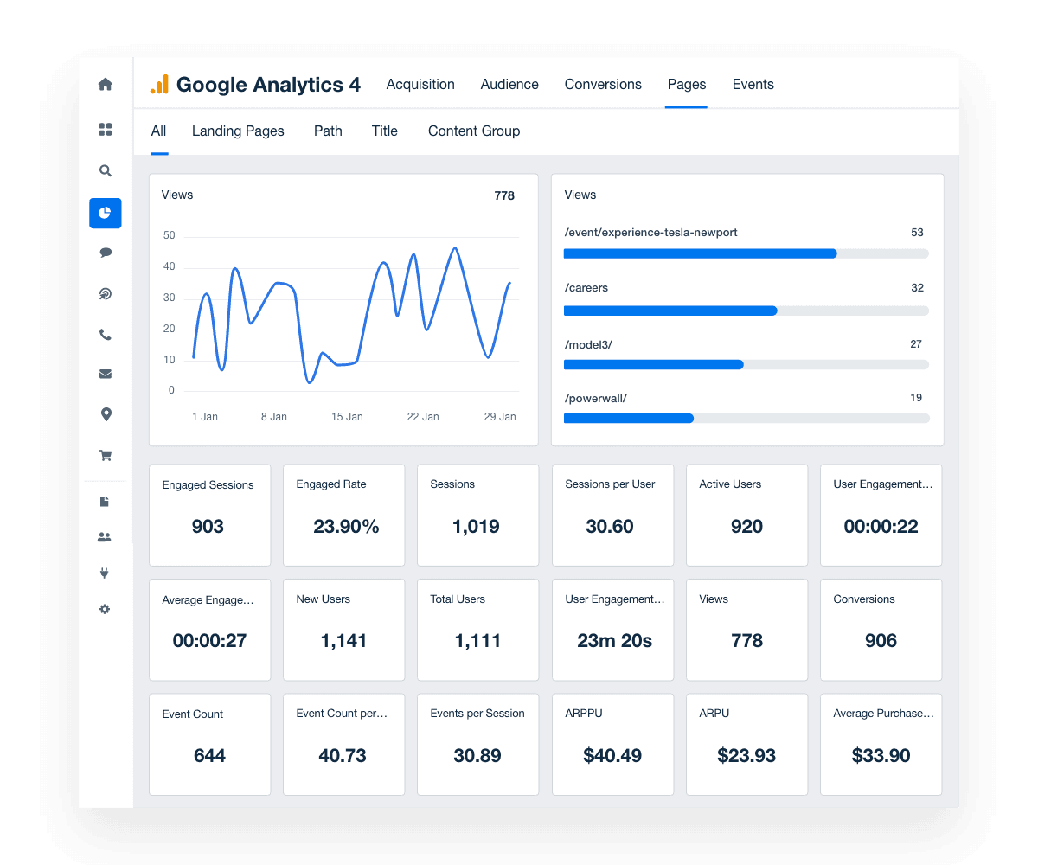The image size is (1038, 865).
Task: Open the /careers page link
Action: (586, 287)
